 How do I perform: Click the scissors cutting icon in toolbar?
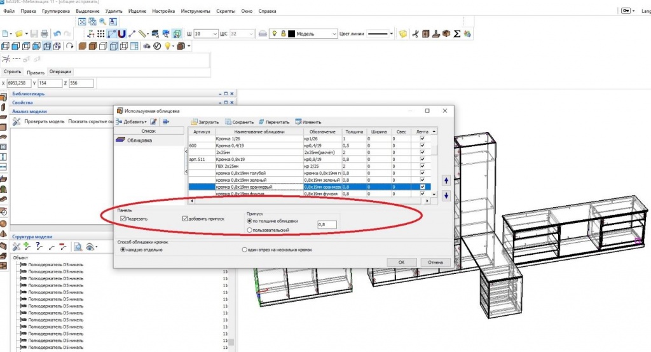[x=415, y=34]
